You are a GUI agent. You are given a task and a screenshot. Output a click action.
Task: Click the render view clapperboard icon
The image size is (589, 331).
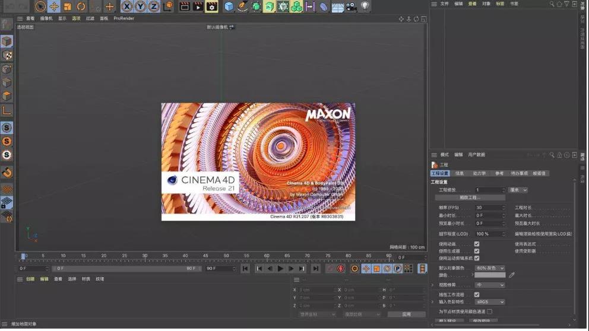(185, 7)
